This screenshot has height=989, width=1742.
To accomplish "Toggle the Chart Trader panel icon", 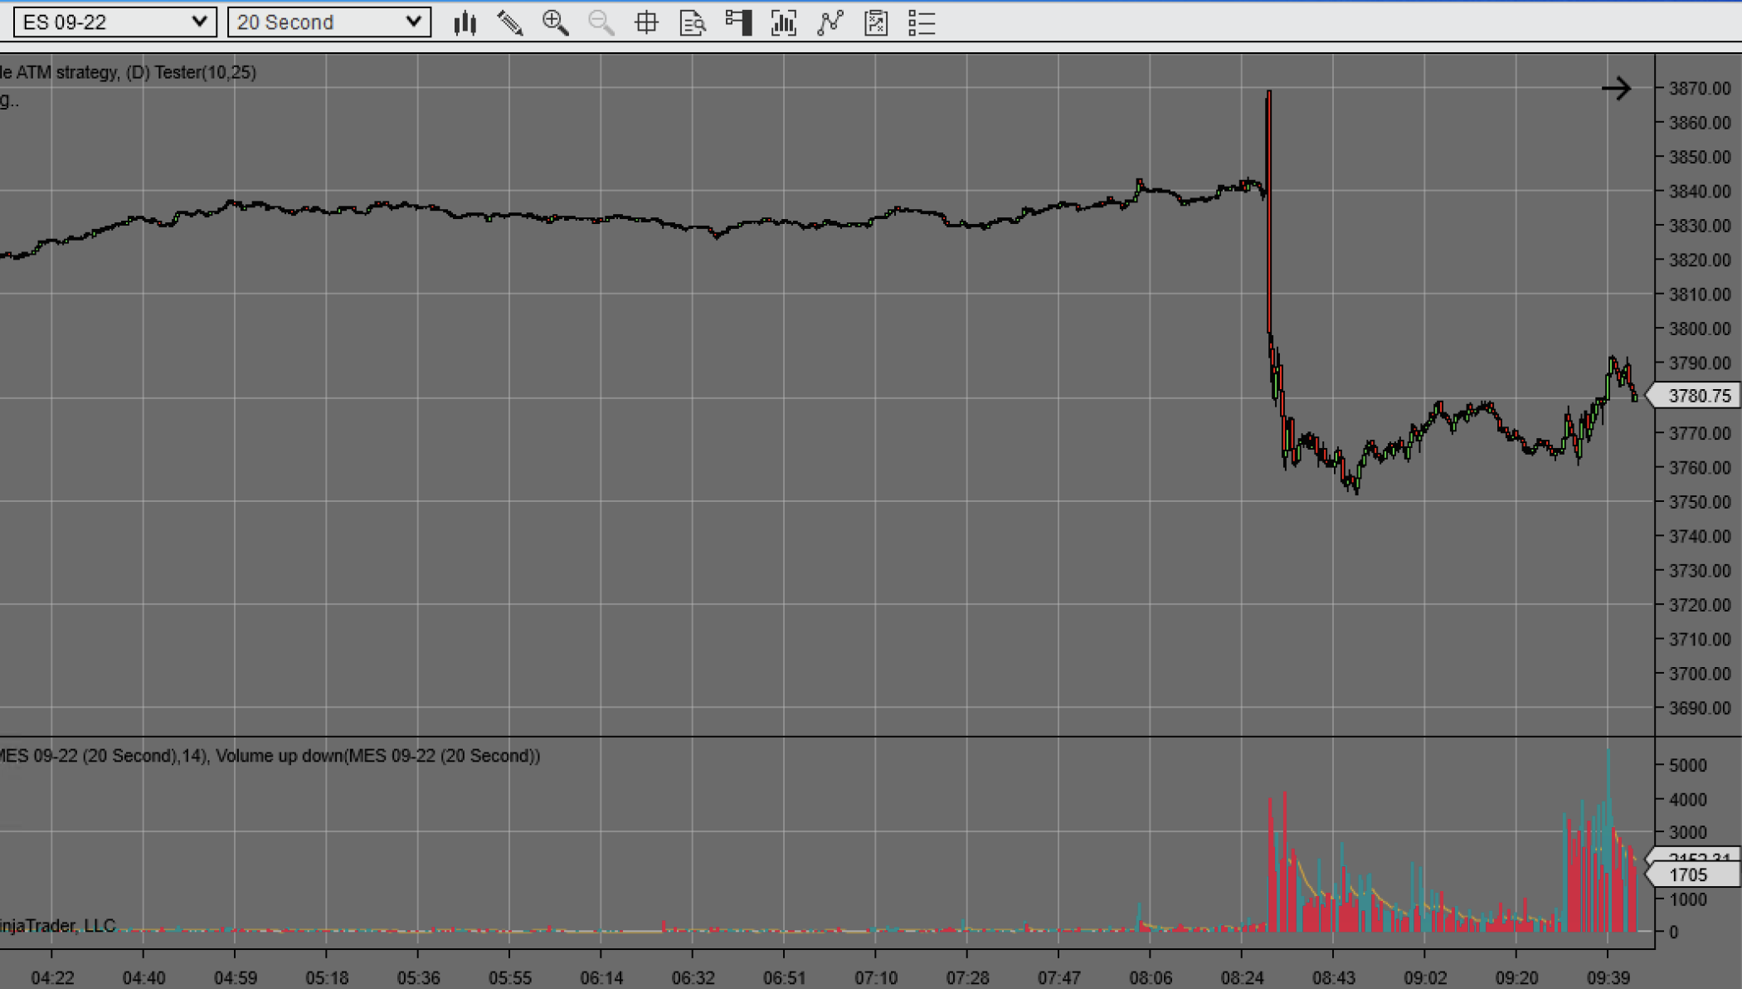I will click(x=737, y=23).
